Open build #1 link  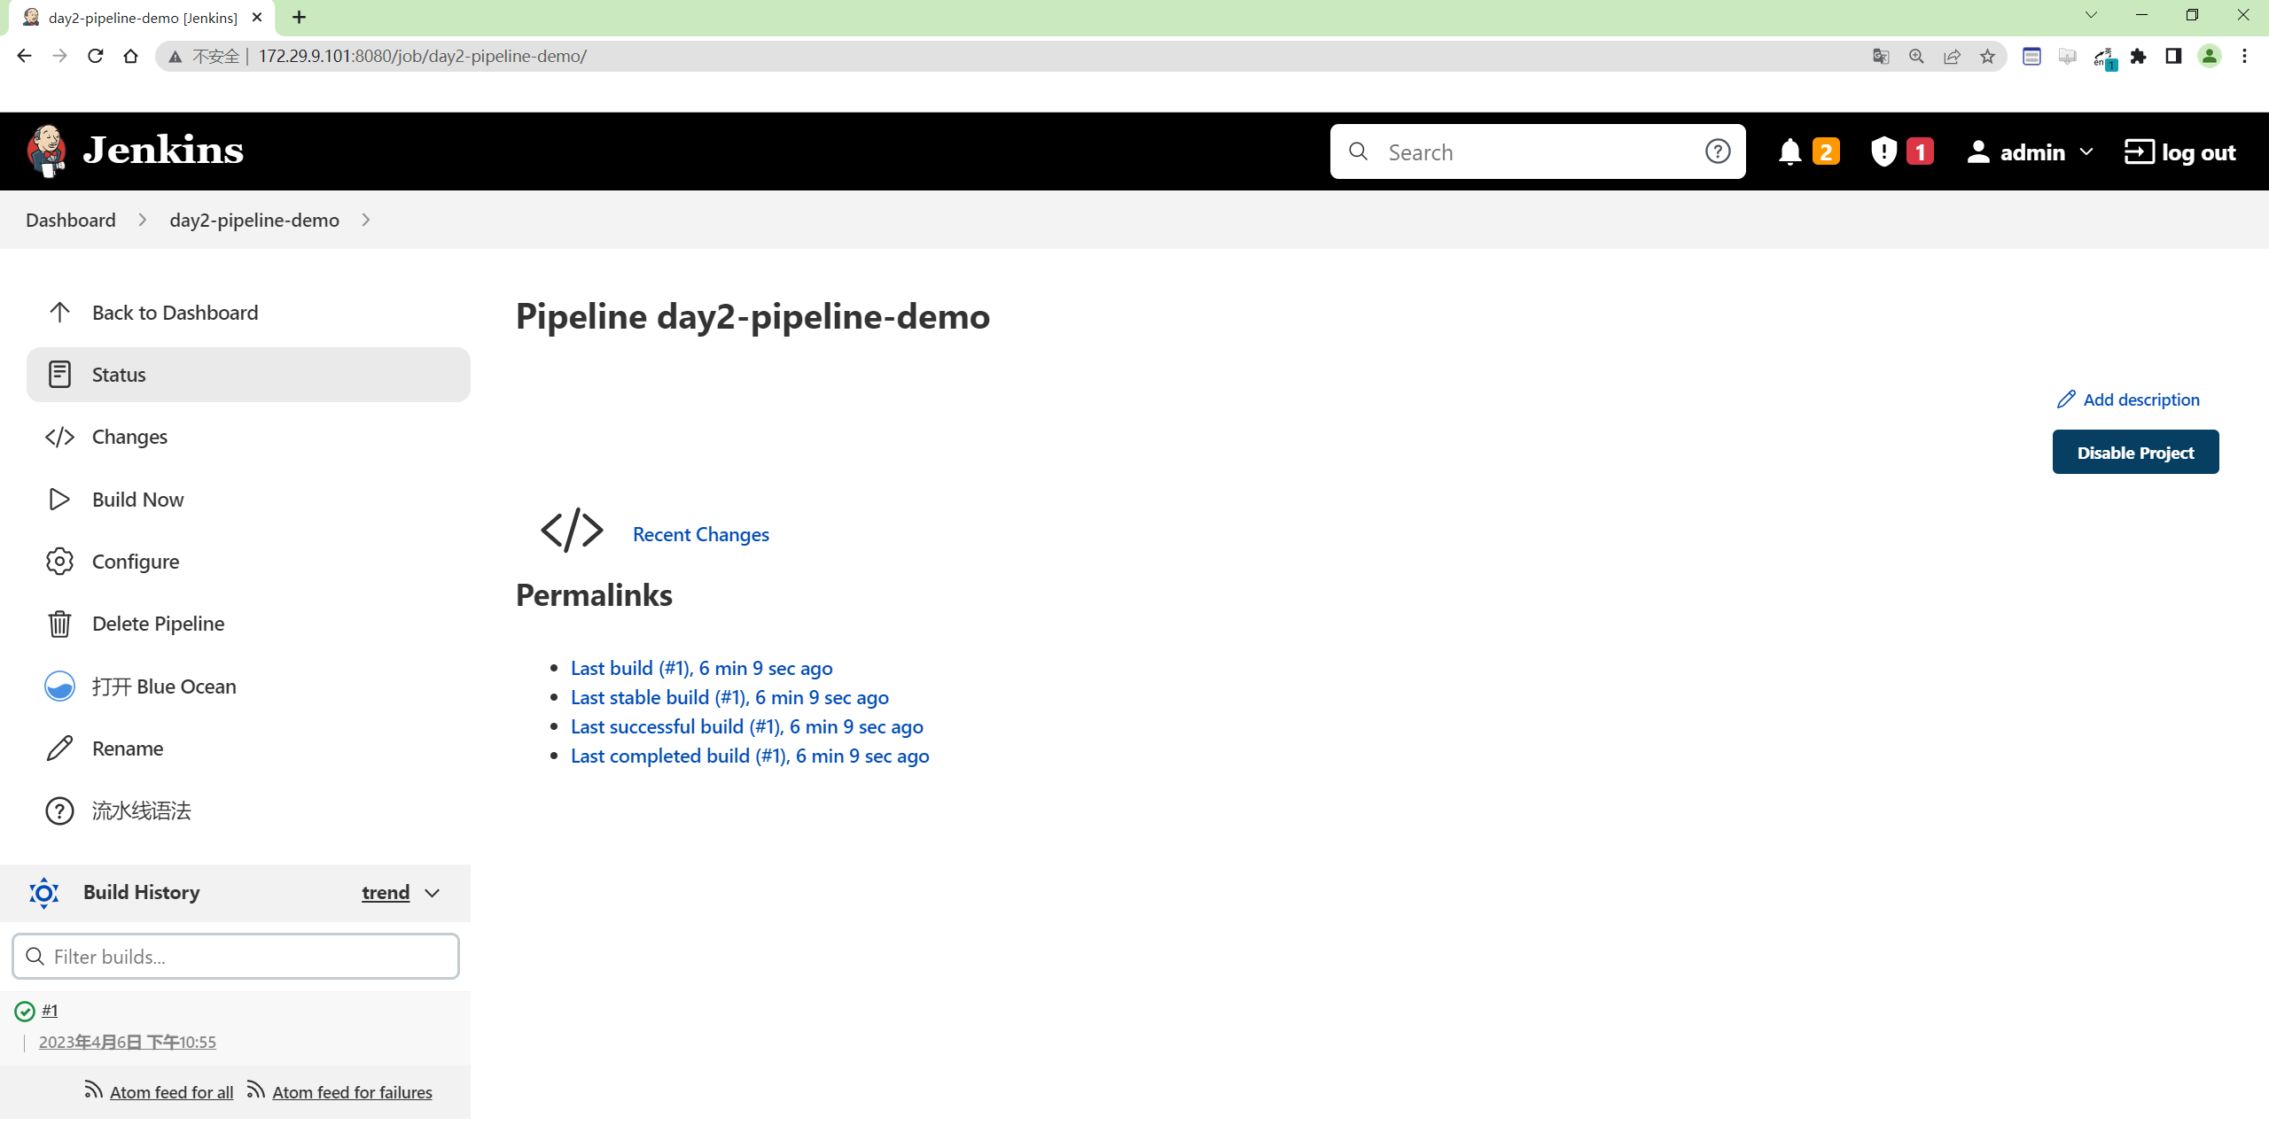[x=50, y=1010]
